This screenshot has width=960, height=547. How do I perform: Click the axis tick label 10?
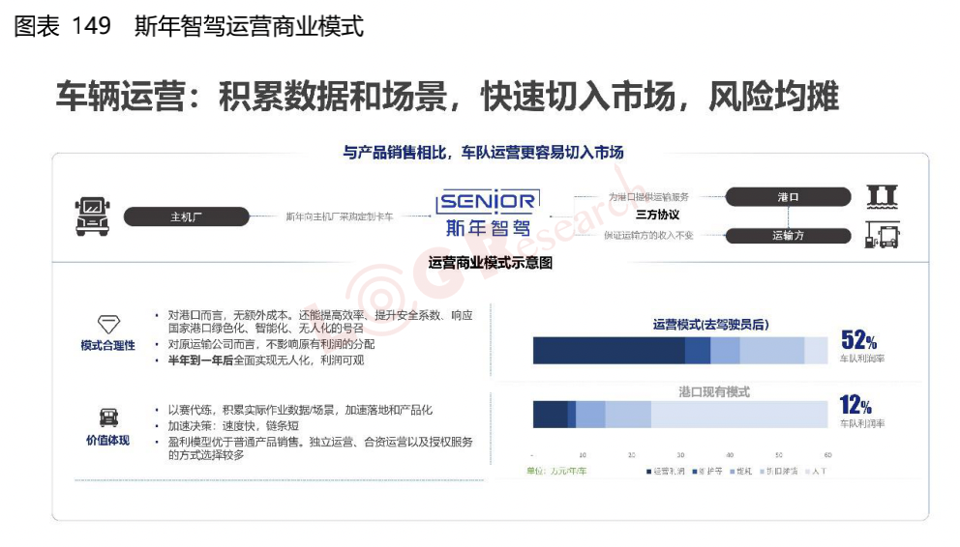[x=583, y=455]
